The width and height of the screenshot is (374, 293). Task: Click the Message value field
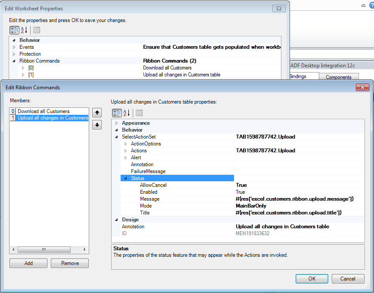(x=299, y=199)
